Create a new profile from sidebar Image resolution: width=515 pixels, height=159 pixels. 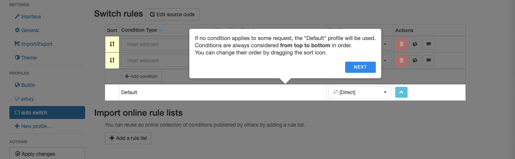coord(36,126)
